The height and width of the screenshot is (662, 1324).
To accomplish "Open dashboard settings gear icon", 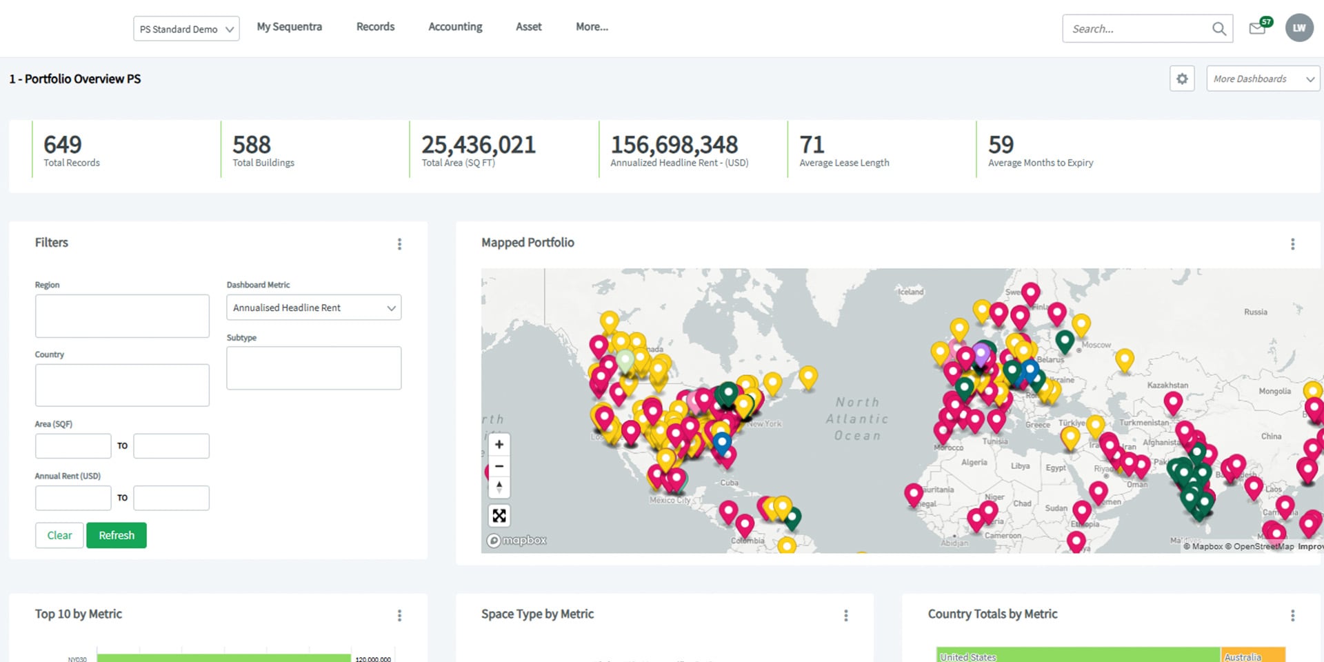I will point(1182,79).
